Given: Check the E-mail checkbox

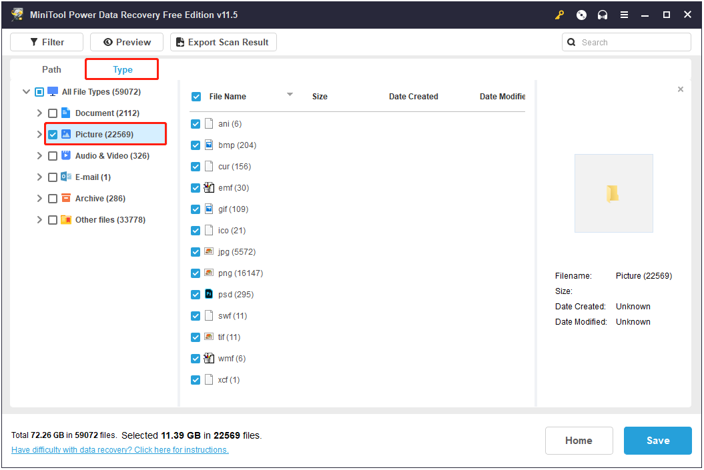Looking at the screenshot, I should 53,177.
